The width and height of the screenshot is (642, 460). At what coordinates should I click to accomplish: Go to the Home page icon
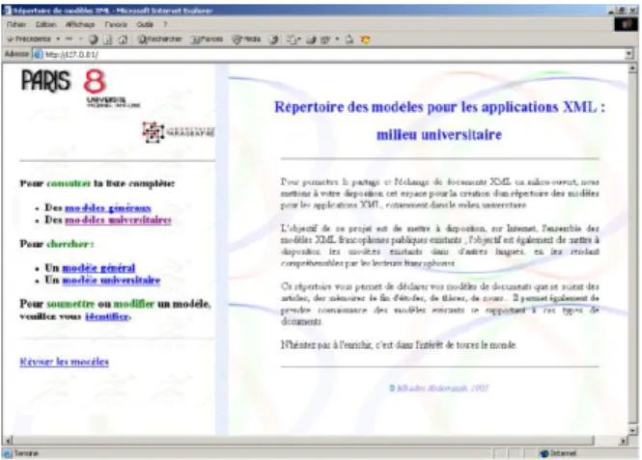[x=123, y=40]
